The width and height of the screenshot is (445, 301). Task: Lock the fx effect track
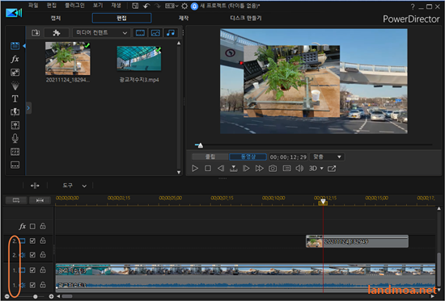43,226
